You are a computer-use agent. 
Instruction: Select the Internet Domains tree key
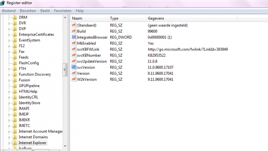(x=33, y=137)
